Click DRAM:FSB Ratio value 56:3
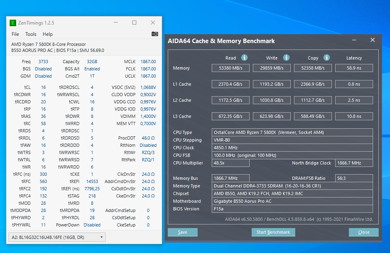This screenshot has width=390, height=253. [x=354, y=178]
